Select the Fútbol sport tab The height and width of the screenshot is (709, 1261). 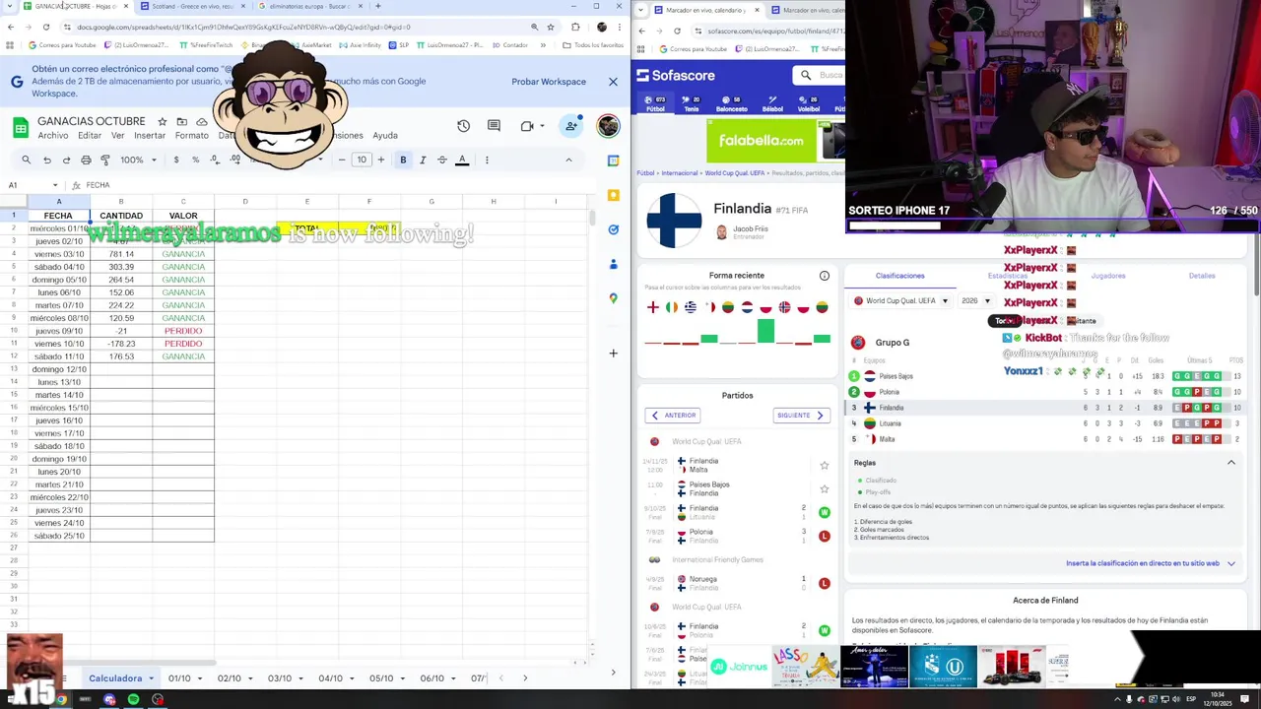coord(655,103)
